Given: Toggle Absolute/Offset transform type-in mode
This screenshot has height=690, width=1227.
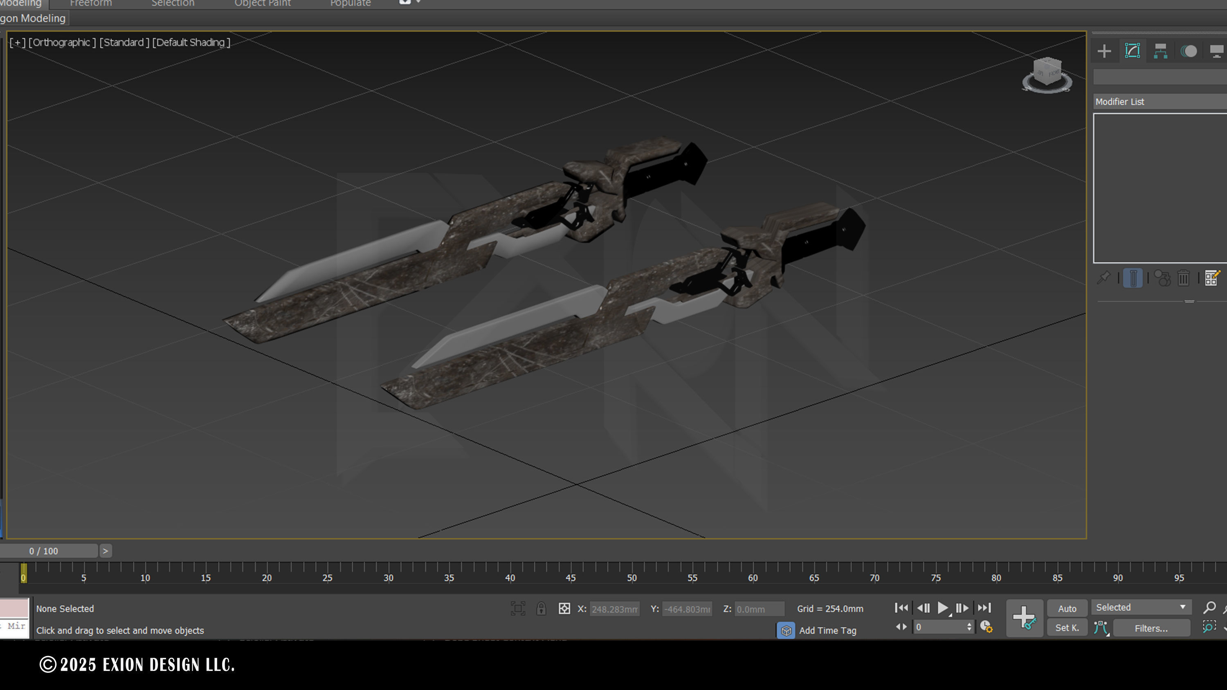Looking at the screenshot, I should 564,609.
